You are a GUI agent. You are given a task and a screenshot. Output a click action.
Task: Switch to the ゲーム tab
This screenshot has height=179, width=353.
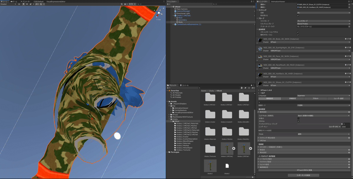click(x=14, y=1)
